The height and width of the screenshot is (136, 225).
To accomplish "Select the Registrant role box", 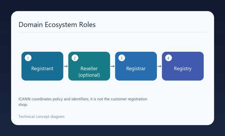I will click(42, 66).
